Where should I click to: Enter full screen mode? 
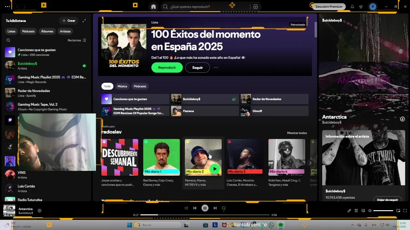pyautogui.click(x=405, y=211)
